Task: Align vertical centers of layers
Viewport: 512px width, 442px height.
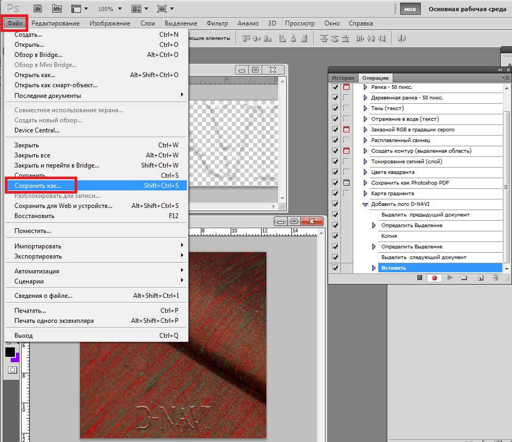Action: click(257, 38)
